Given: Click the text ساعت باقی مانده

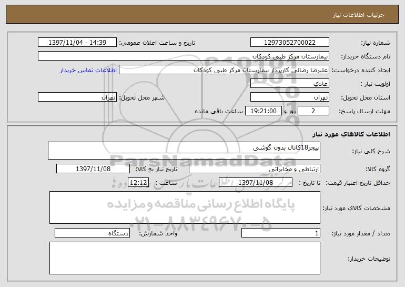Looking at the screenshot, I should [x=218, y=111].
